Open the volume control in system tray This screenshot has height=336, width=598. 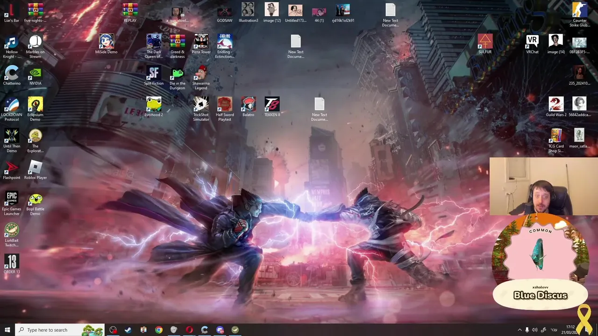535,330
